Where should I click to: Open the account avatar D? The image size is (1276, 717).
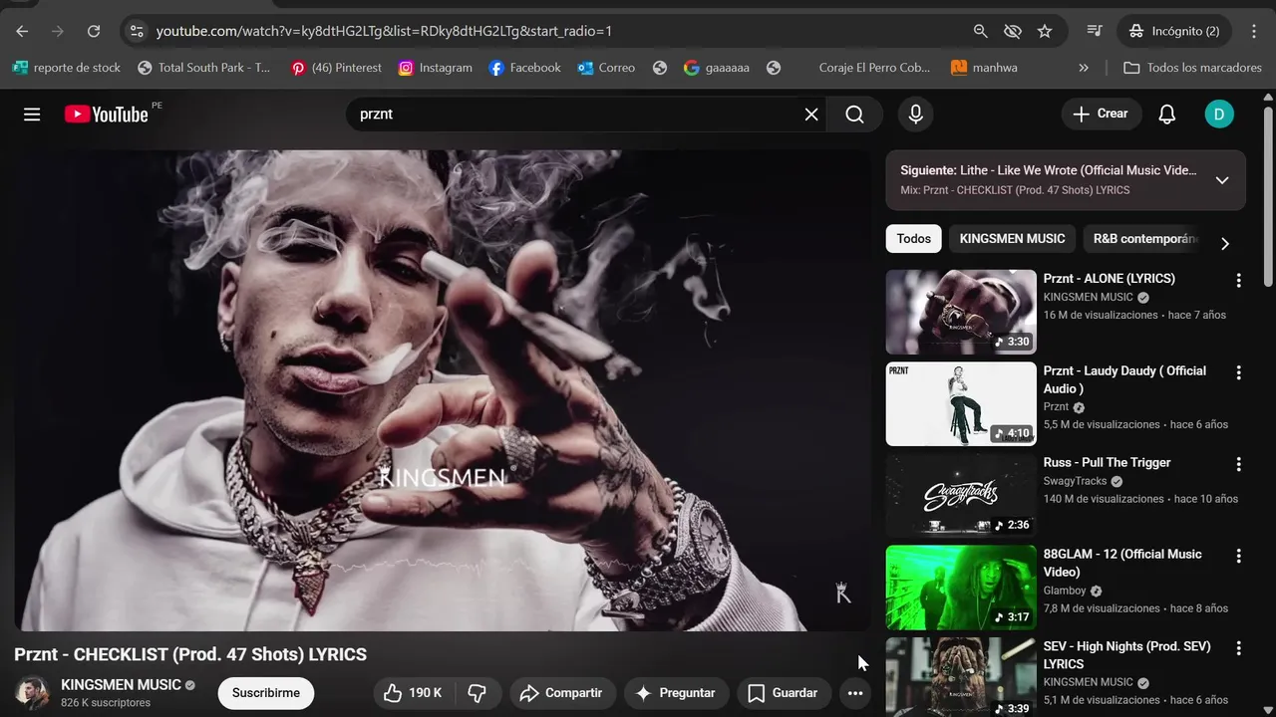click(1218, 115)
